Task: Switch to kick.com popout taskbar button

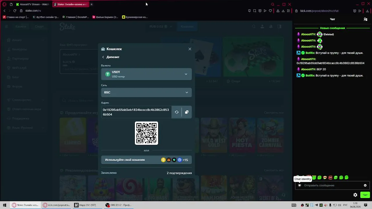Action: [56, 205]
